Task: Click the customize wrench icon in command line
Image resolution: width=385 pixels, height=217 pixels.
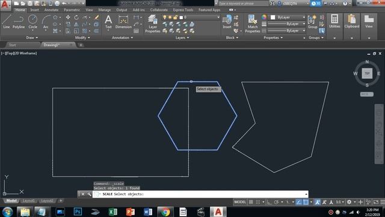Action: pos(89,194)
